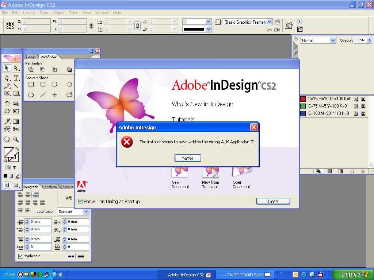Image resolution: width=374 pixels, height=280 pixels.
Task: Select the Direct Selection tool
Action: coord(16,68)
